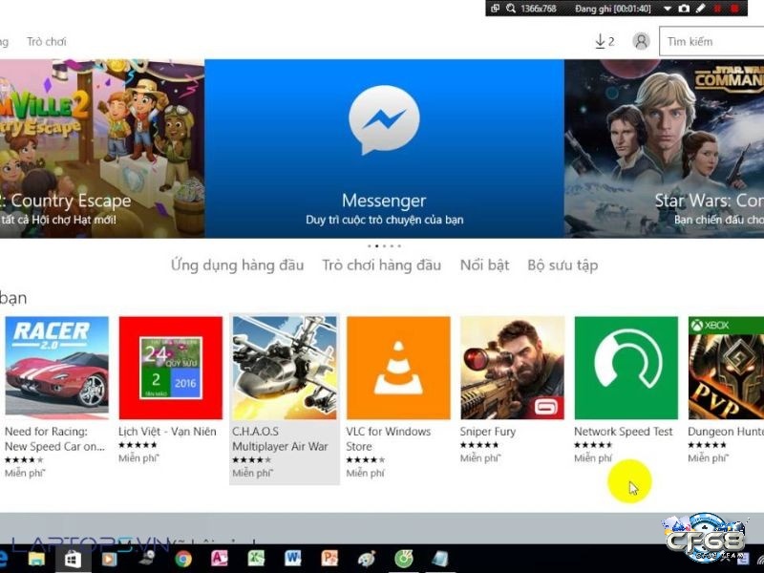Go to Ứng dụng hàng đầu
Viewport: 764px width, 573px height.
pos(237,265)
